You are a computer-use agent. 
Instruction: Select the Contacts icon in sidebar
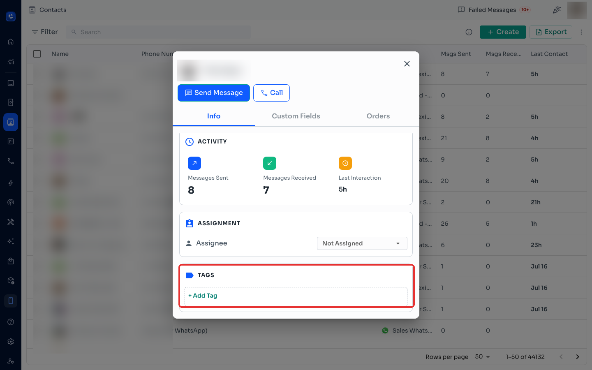(x=11, y=122)
